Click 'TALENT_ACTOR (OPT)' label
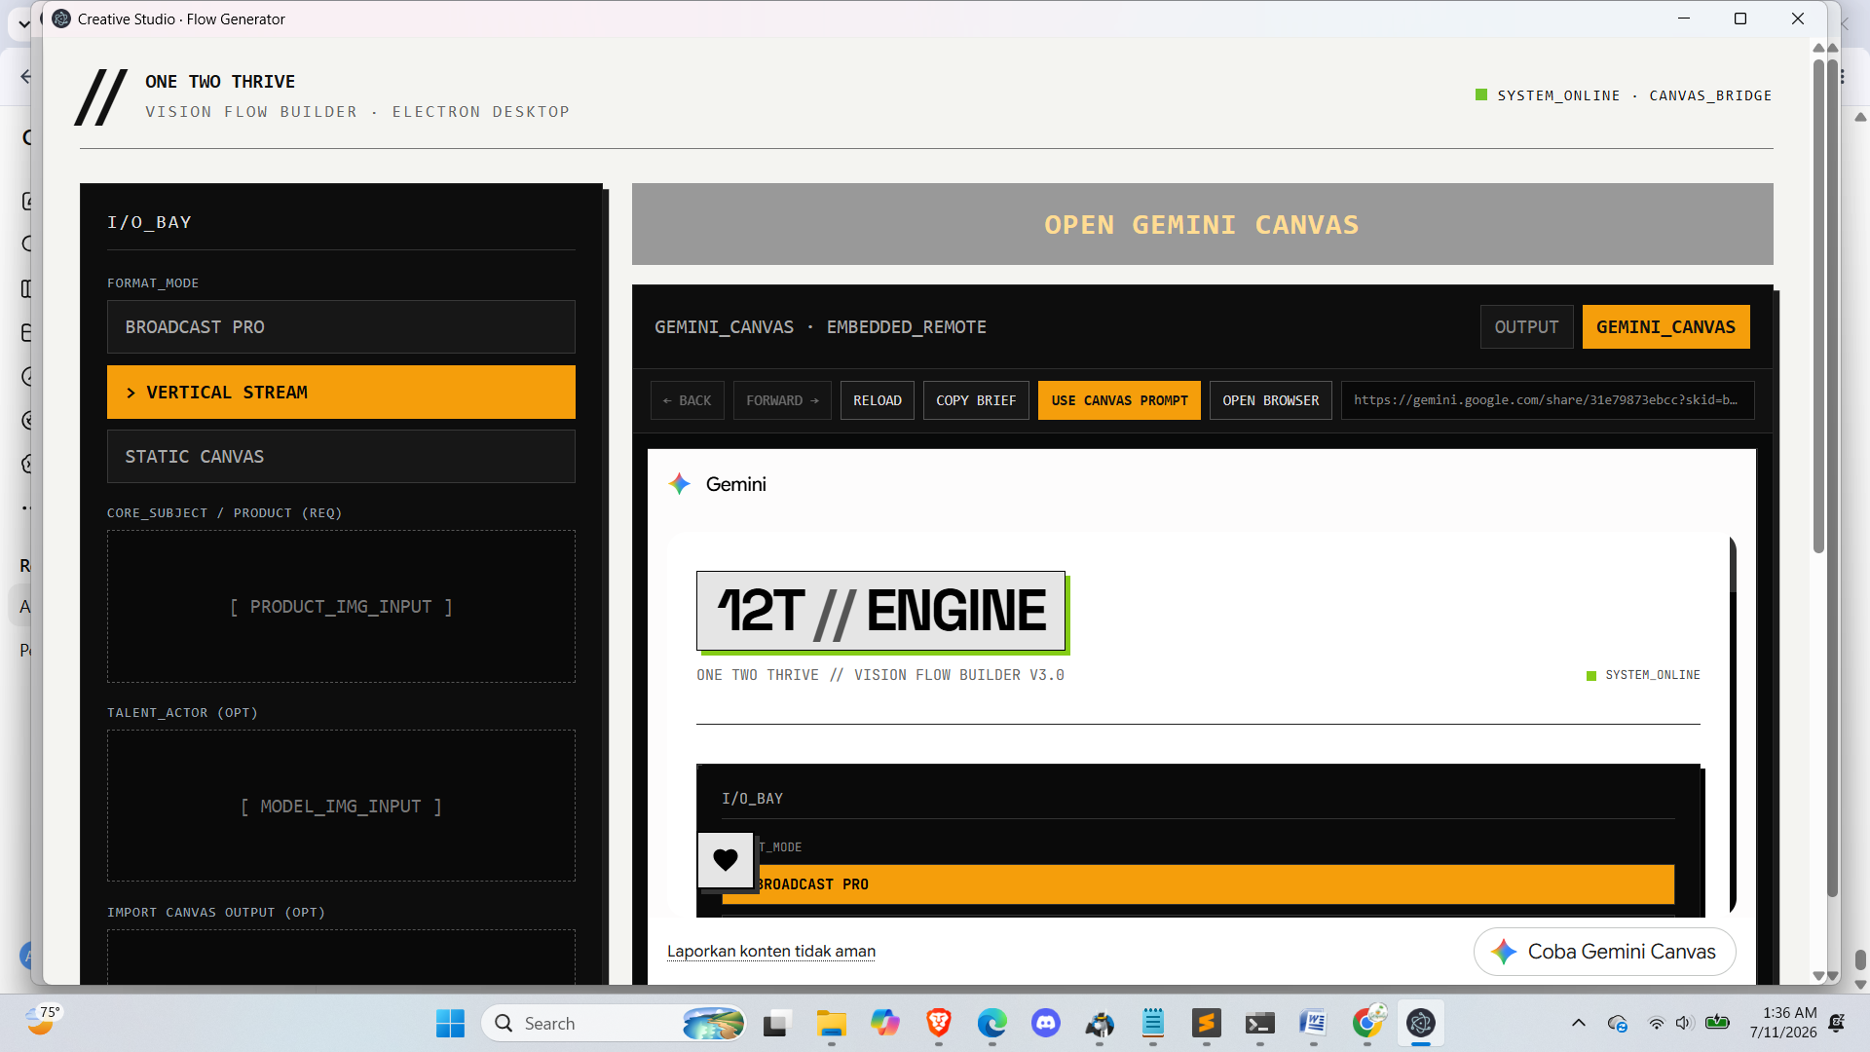 click(182, 713)
